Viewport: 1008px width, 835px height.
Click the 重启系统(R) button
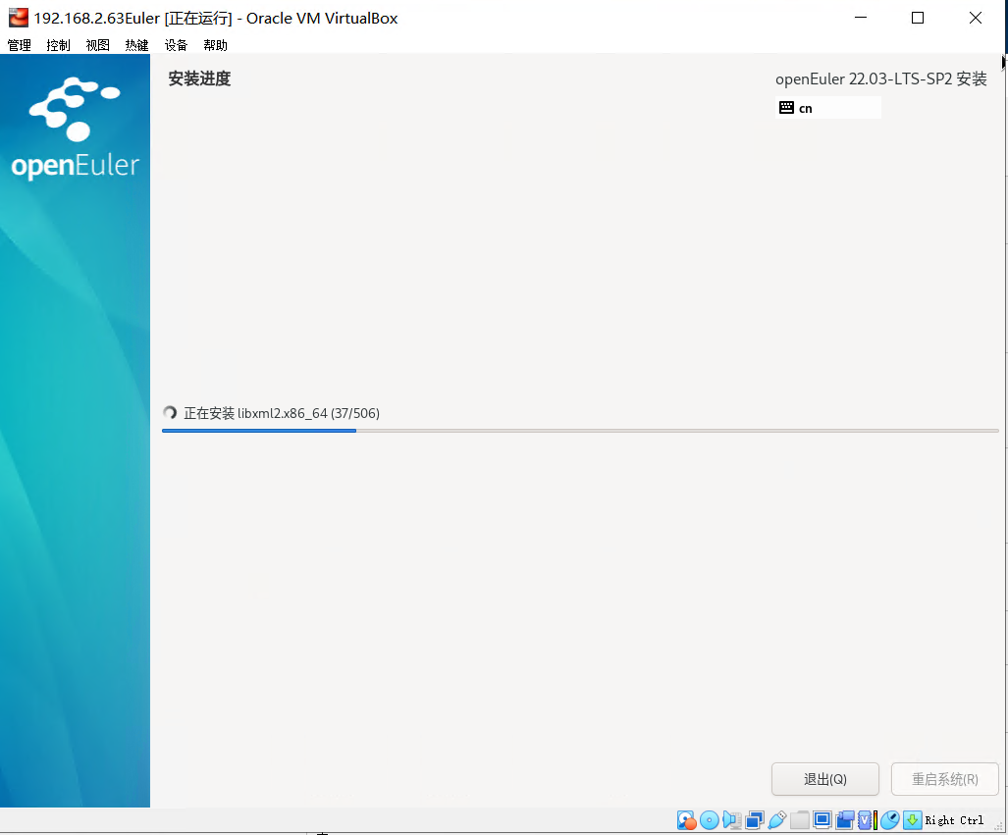945,779
